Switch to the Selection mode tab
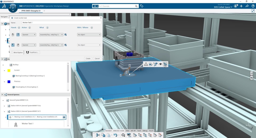 coord(118,131)
